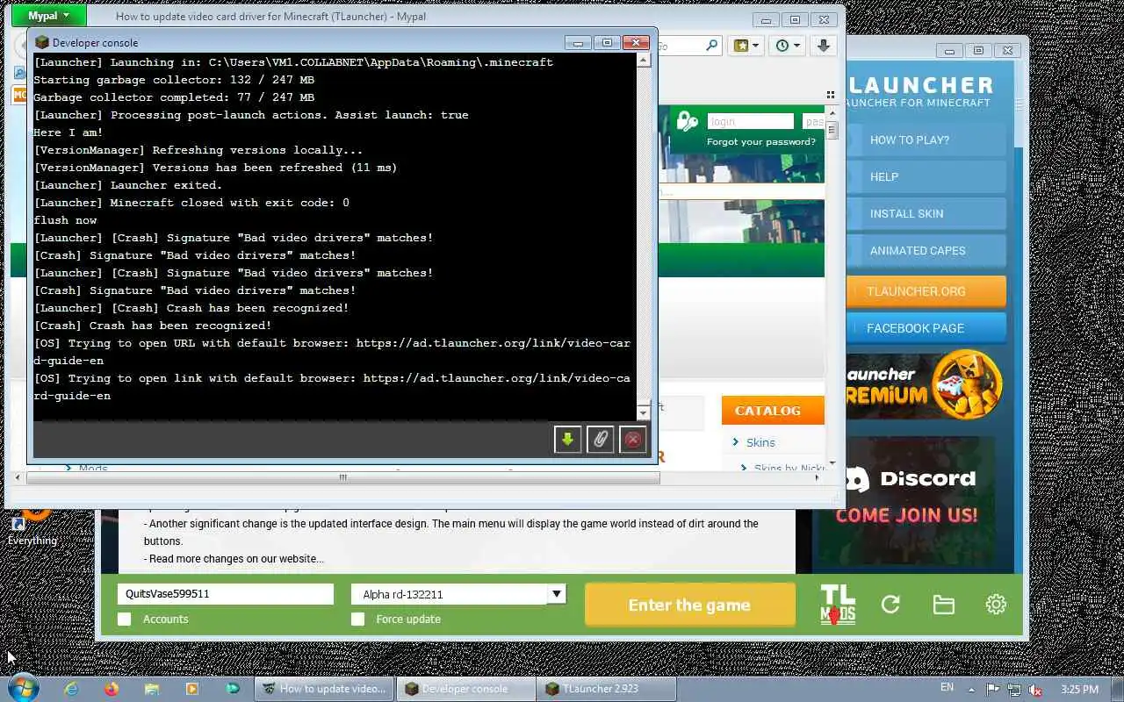This screenshot has width=1124, height=702.
Task: Click the Action Center flag icon
Action: (992, 690)
